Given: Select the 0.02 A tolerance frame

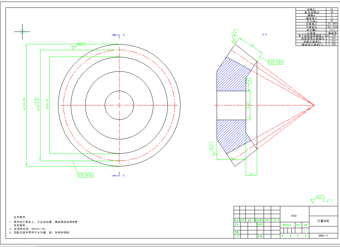Looking at the screenshot, I should point(85,175).
